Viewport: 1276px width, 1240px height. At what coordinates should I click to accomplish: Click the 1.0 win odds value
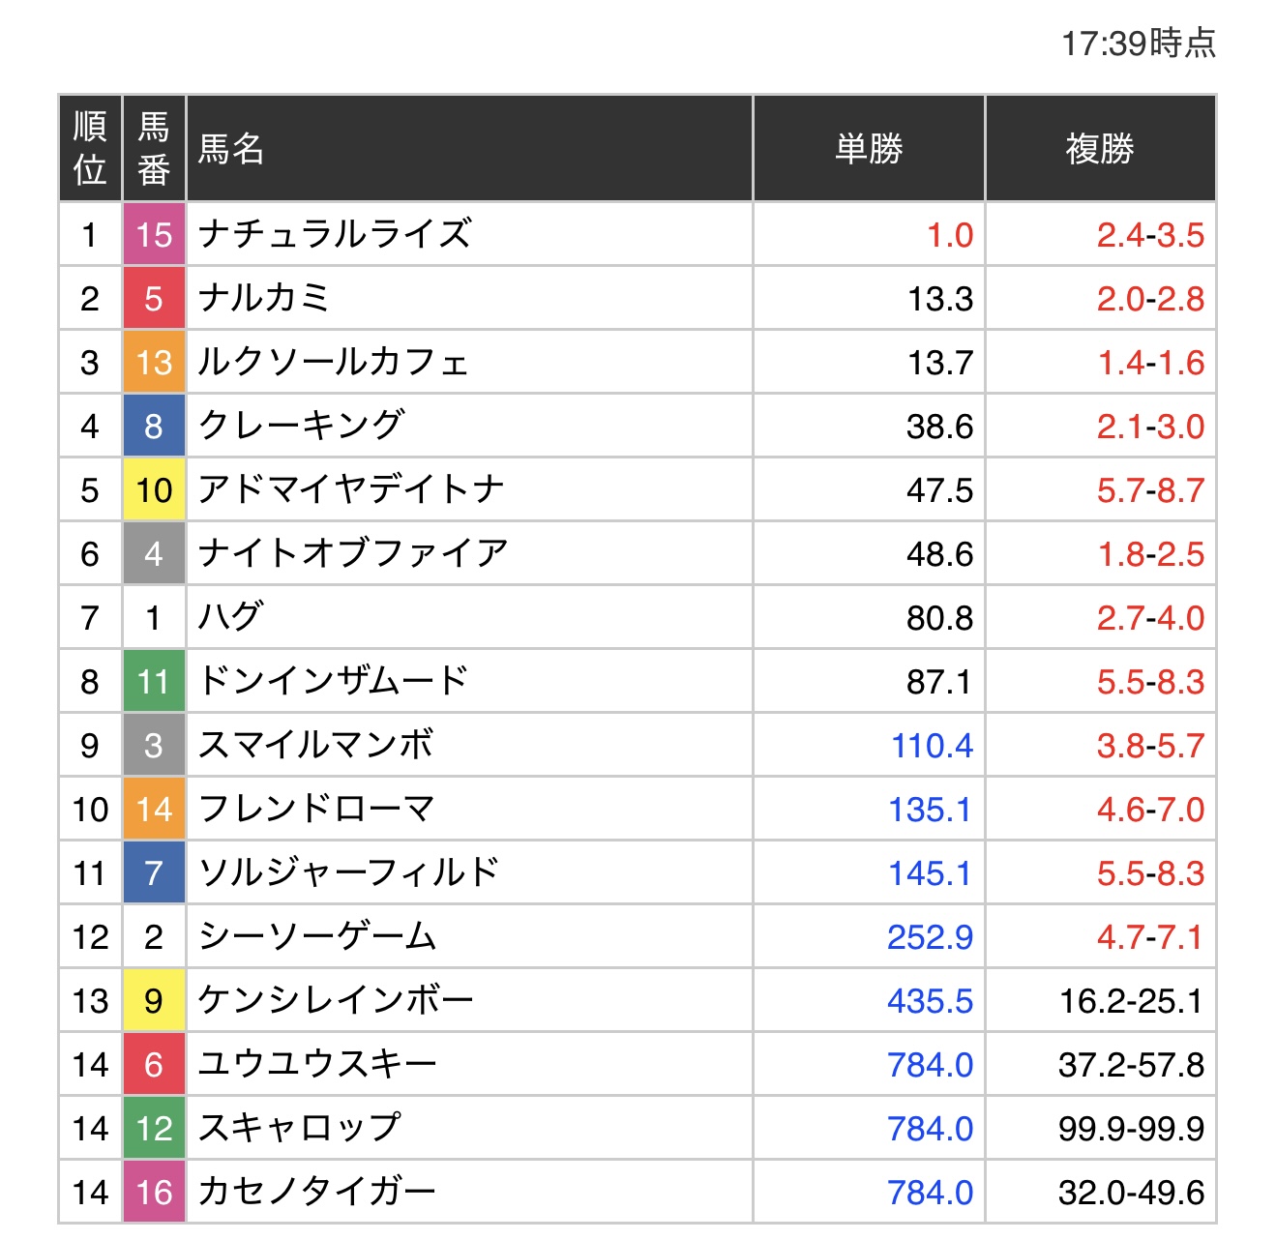click(949, 235)
